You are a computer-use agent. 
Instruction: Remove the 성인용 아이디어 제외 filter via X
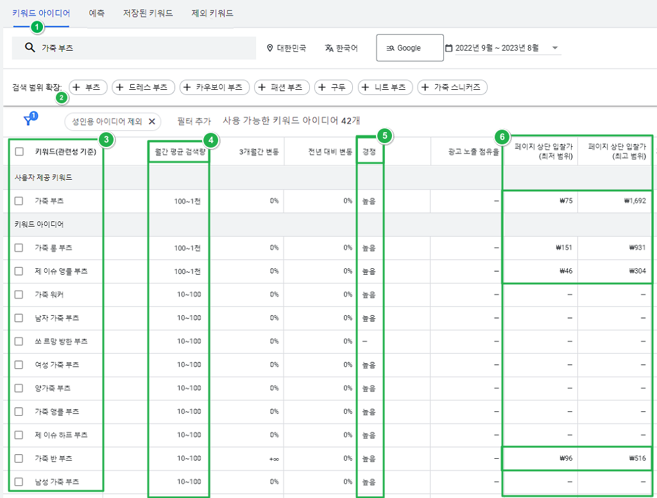(x=151, y=121)
